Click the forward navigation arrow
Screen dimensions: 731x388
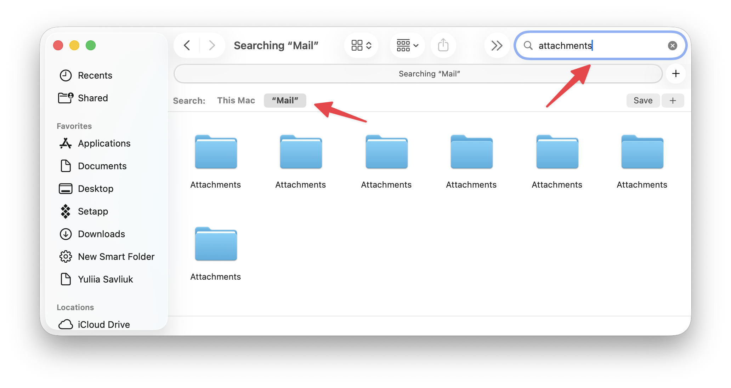point(212,45)
